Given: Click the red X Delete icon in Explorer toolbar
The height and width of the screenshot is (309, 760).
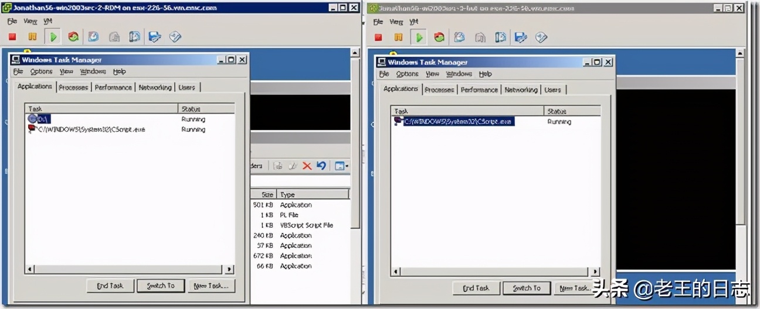Looking at the screenshot, I should 307,166.
